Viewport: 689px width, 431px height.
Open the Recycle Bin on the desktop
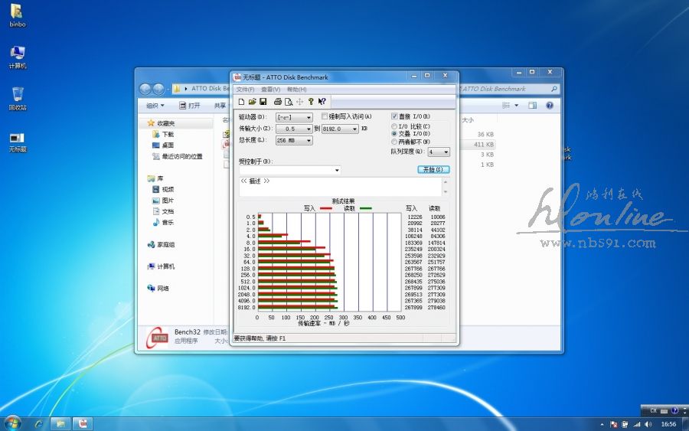tap(17, 97)
